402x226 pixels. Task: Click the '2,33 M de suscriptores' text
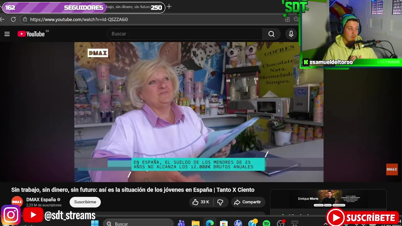tap(44, 205)
